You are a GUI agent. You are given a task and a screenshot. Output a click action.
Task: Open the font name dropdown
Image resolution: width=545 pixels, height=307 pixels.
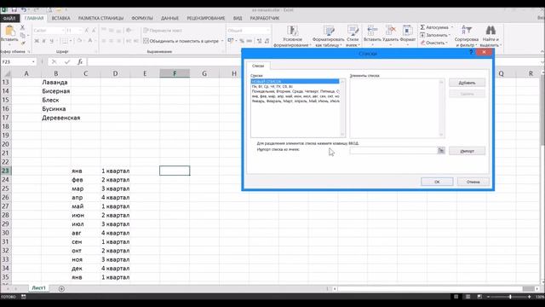click(63, 31)
